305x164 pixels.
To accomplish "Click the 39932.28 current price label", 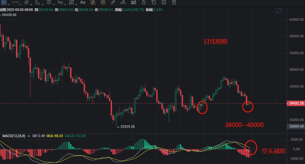I will (x=295, y=103).
